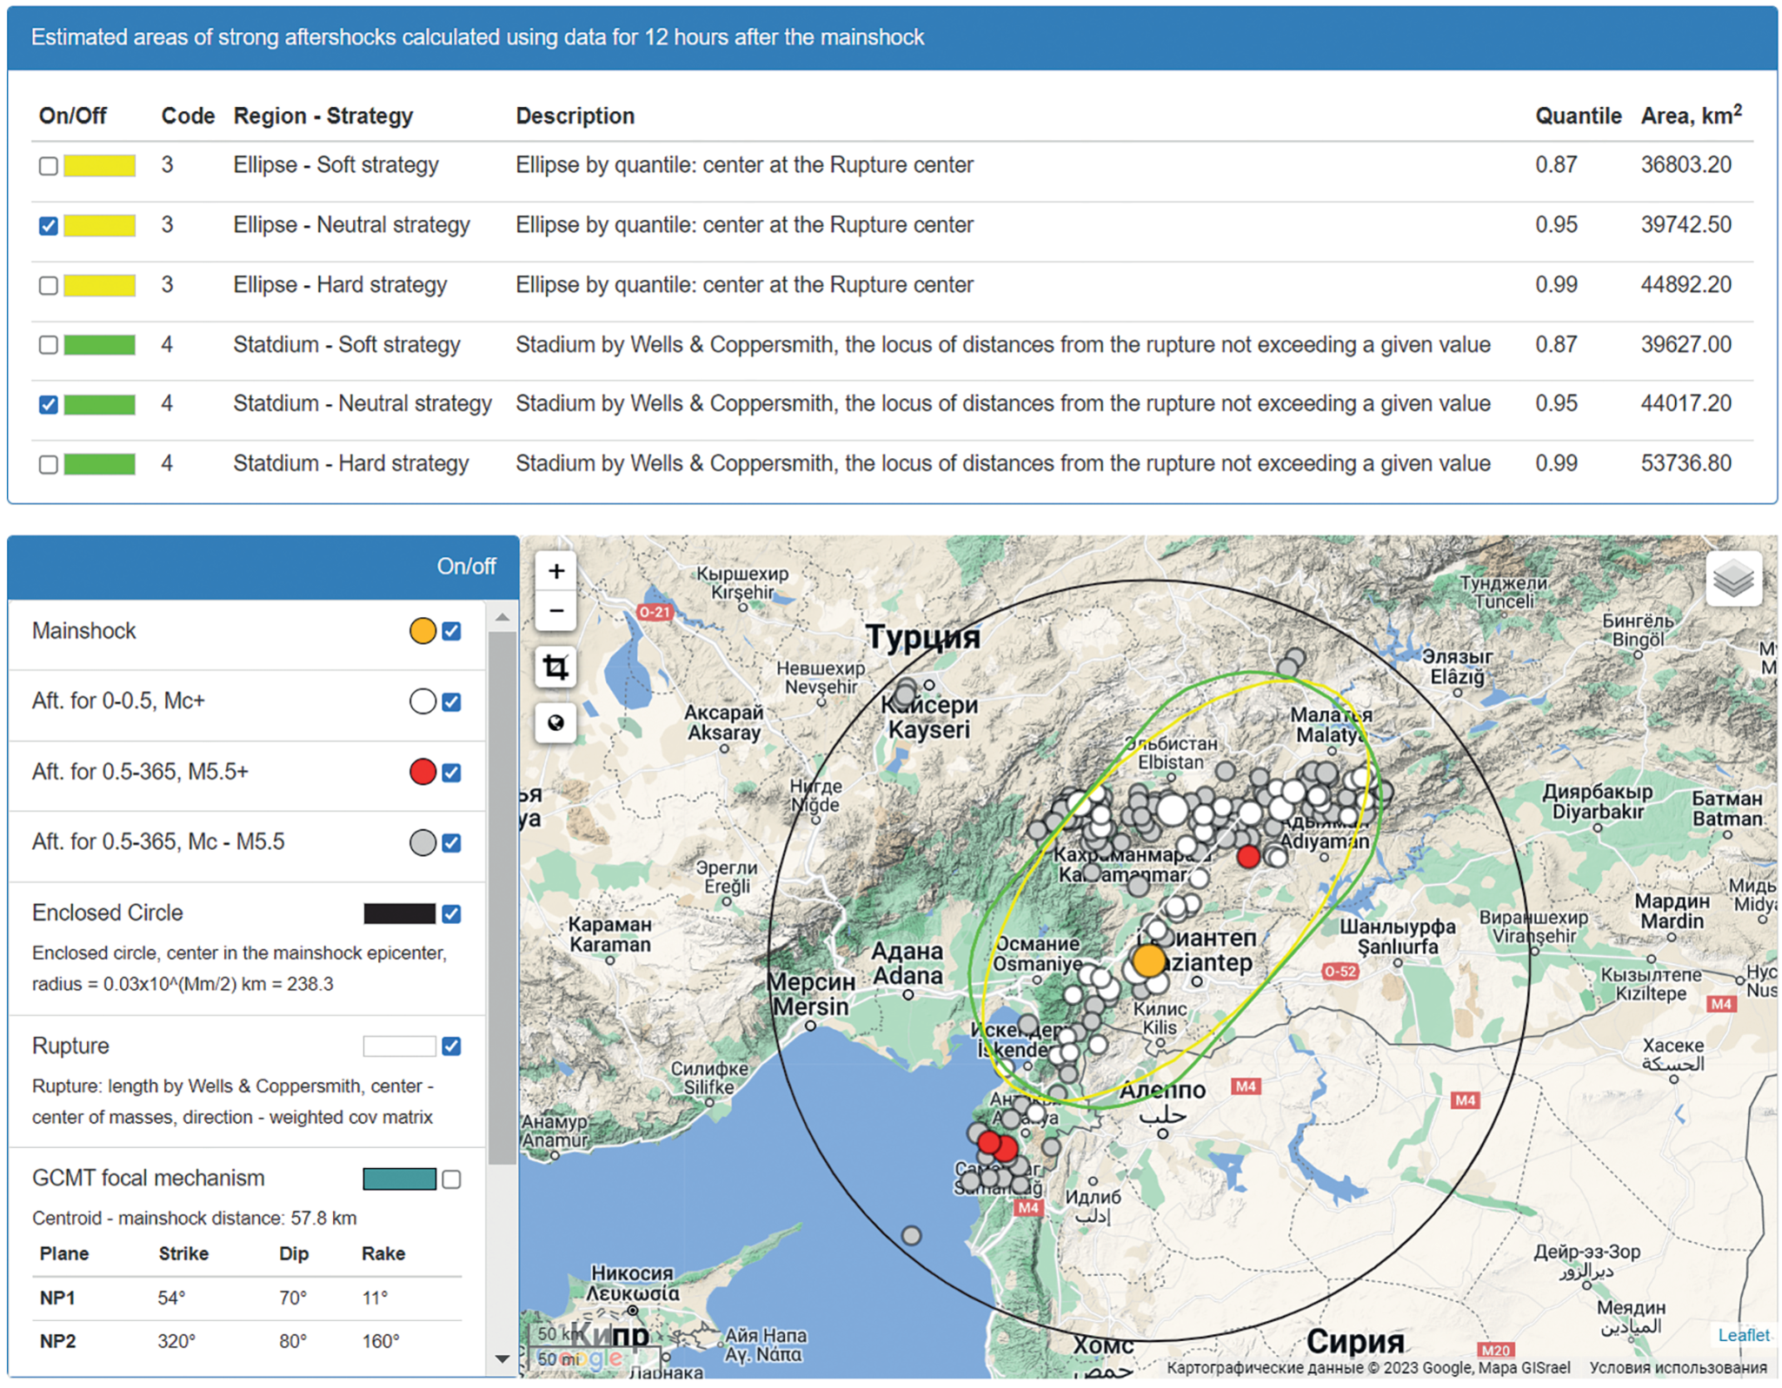Click the red M5.5+ aftershock marker near Adiyaman

1248,857
